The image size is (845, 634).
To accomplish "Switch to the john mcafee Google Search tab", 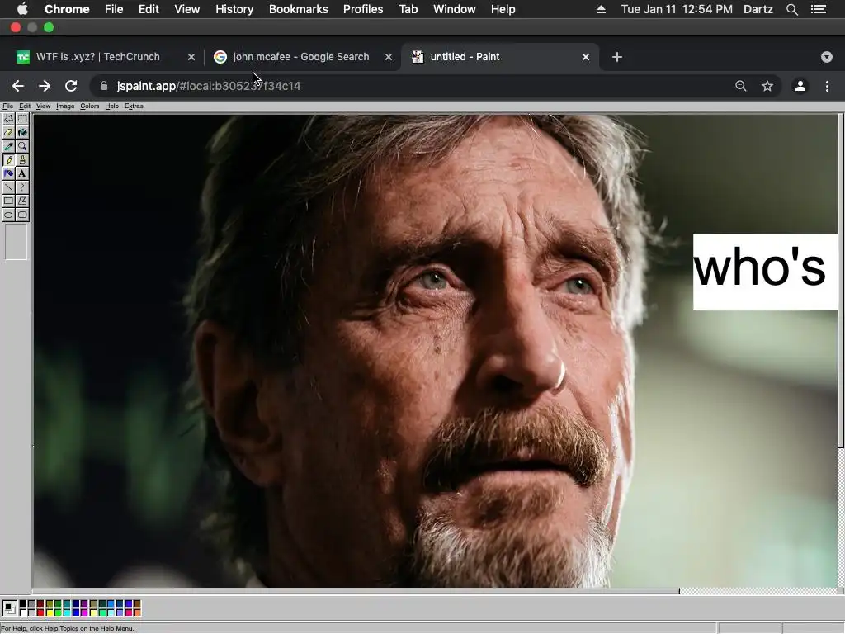I will pyautogui.click(x=301, y=57).
